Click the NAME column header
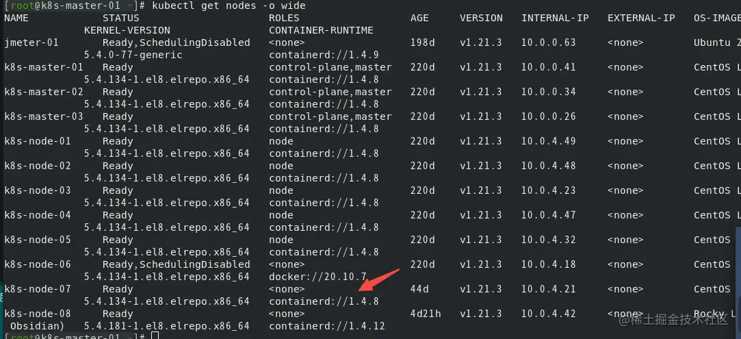The width and height of the screenshot is (741, 339). 16,18
